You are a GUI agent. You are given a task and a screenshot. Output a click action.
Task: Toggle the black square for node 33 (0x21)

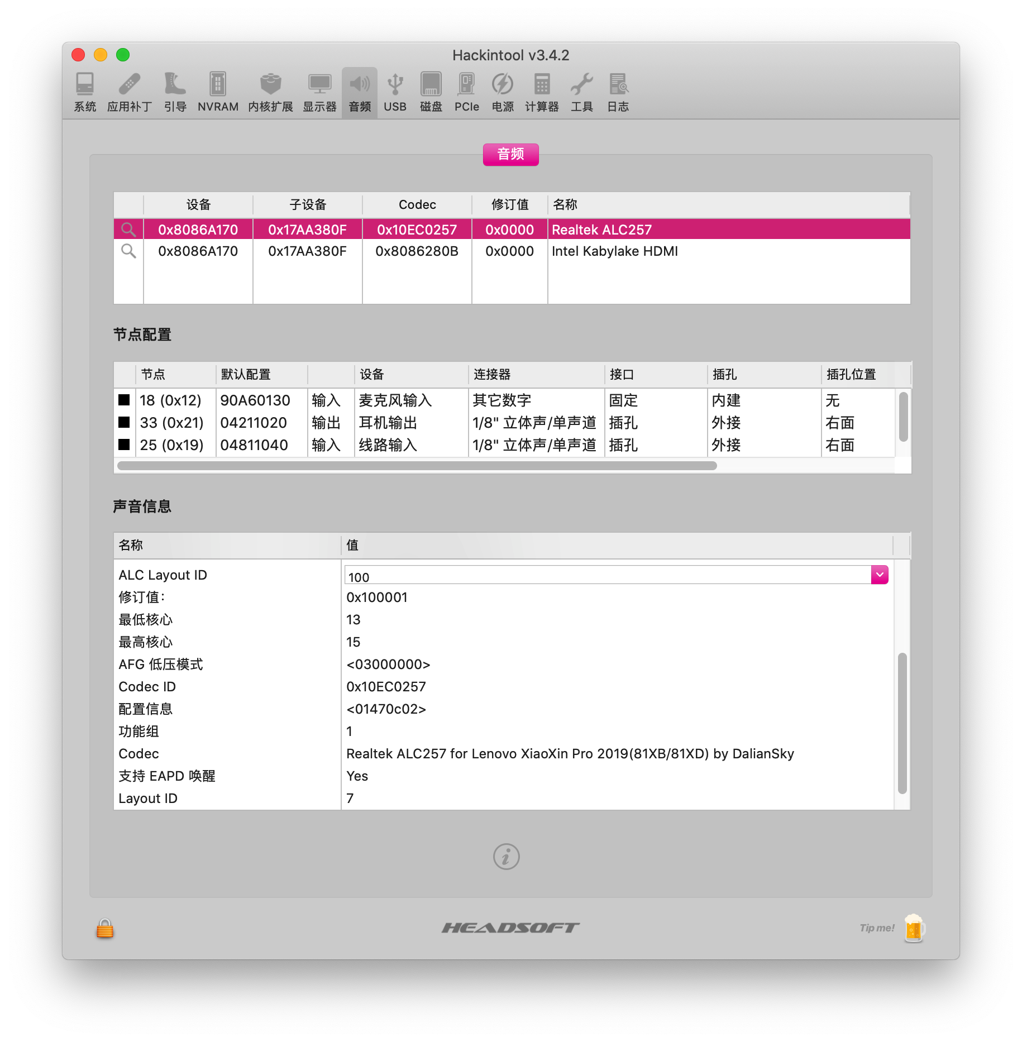coord(124,422)
